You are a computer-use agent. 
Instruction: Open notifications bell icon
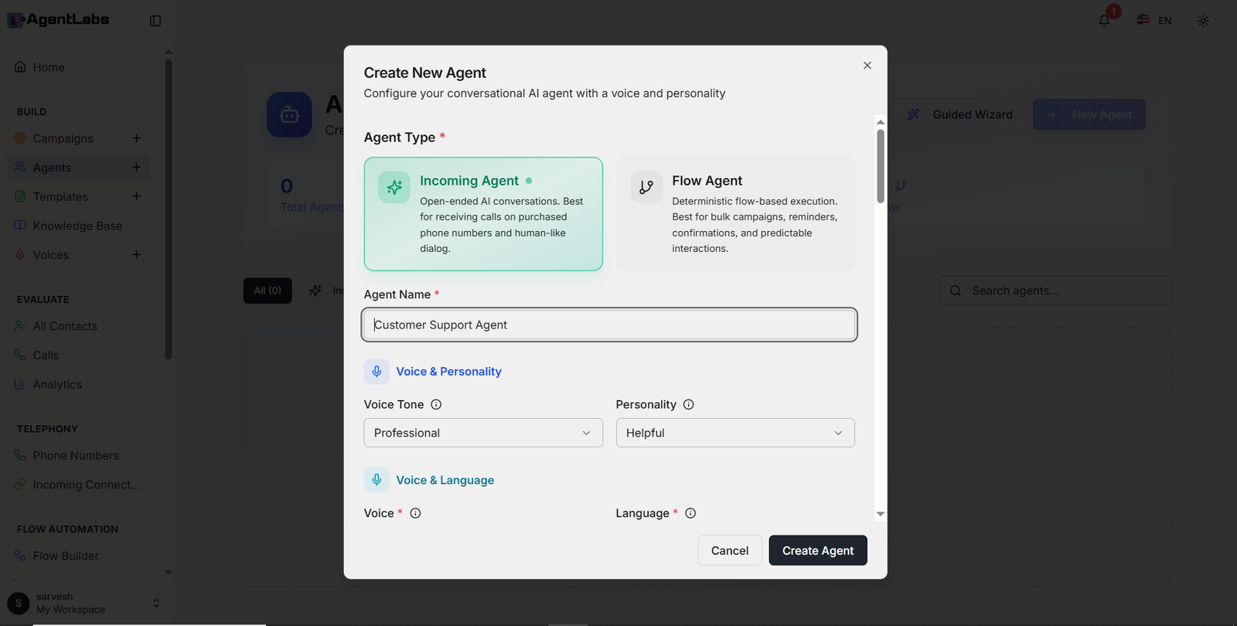[1104, 21]
